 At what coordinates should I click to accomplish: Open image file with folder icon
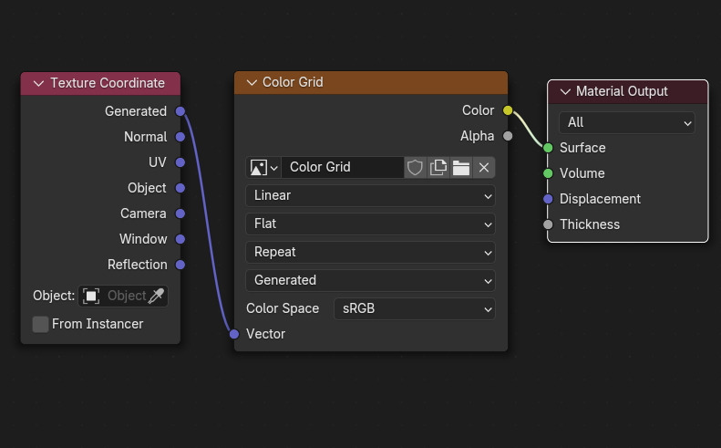460,167
